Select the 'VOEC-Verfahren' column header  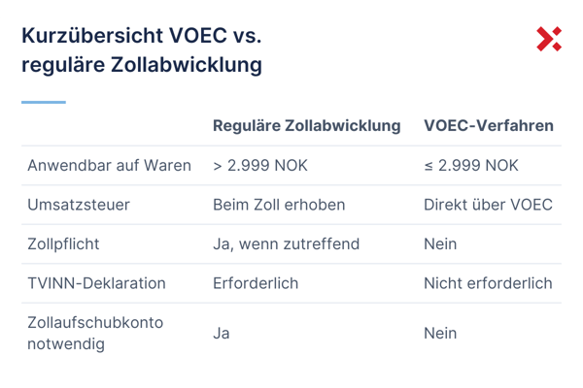(x=489, y=126)
